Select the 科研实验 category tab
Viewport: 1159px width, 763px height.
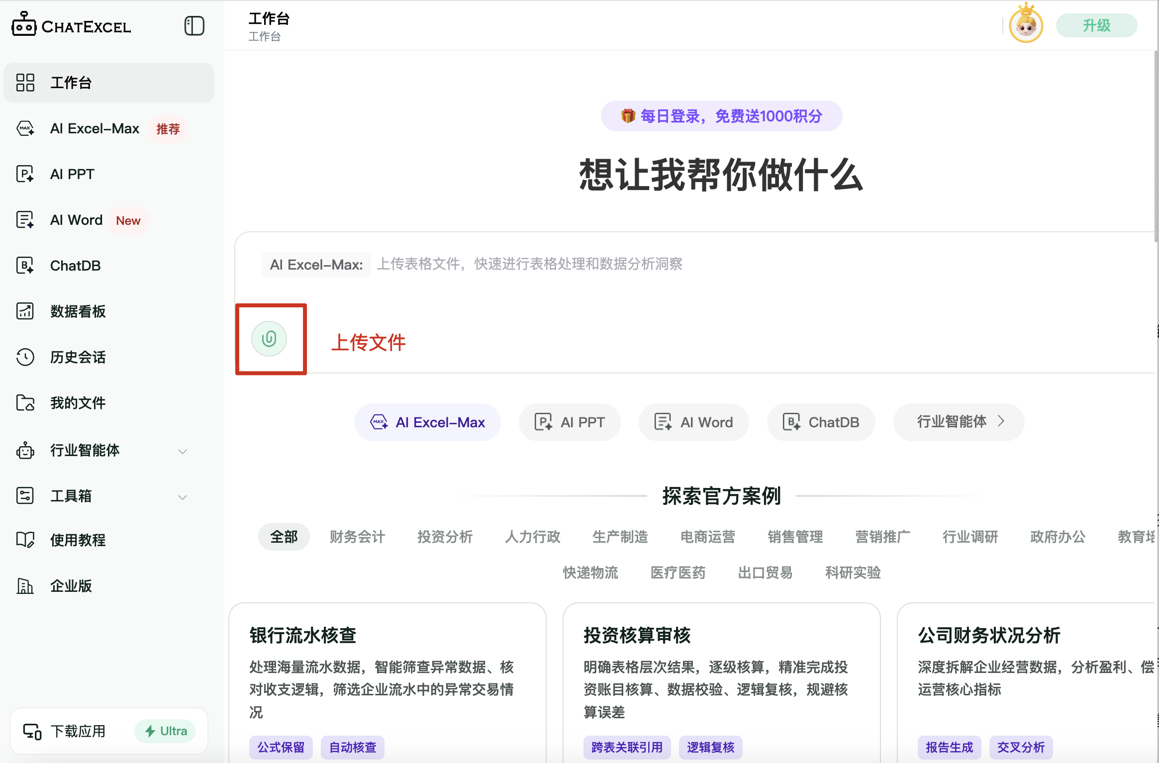[x=853, y=572]
